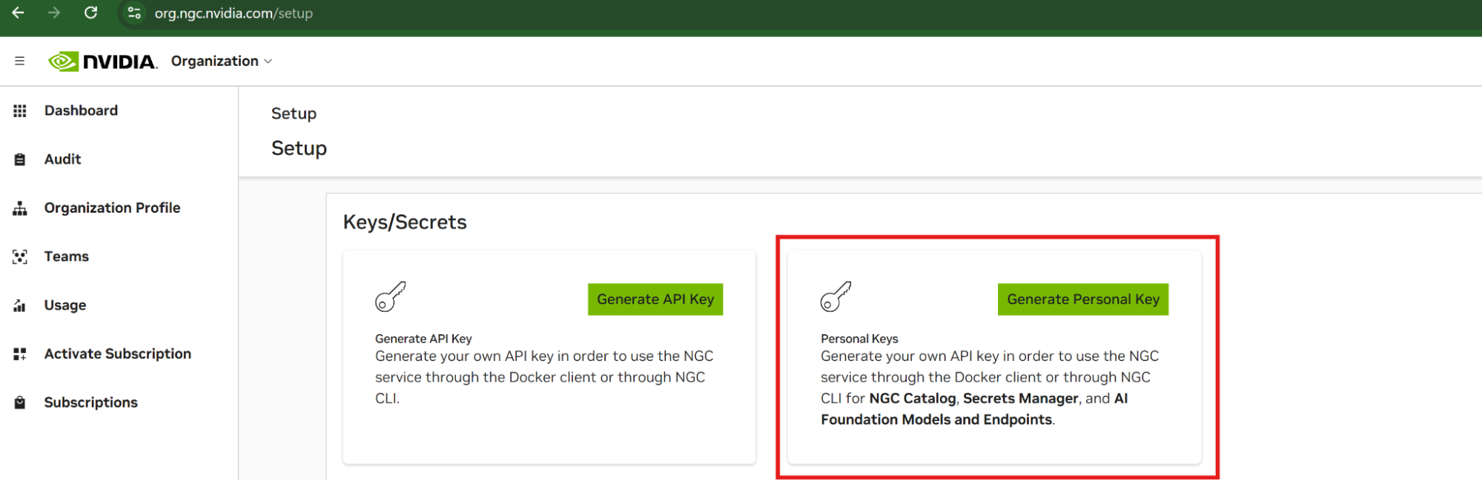Click the Audit clipboard icon
This screenshot has width=1482, height=481.
[20, 159]
